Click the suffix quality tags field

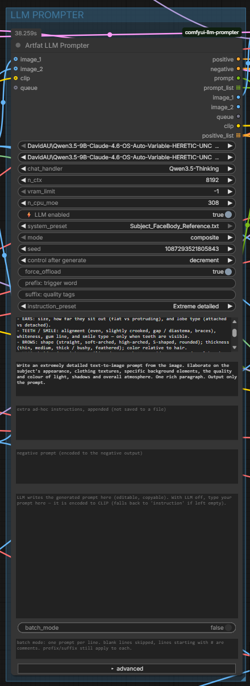click(x=127, y=295)
